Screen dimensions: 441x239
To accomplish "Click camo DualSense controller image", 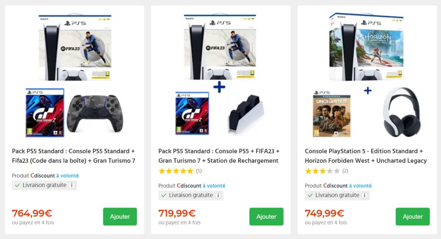I will pyautogui.click(x=91, y=113).
